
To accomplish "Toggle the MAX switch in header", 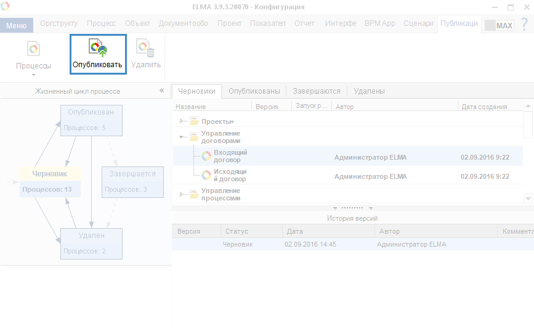I will coord(499,25).
